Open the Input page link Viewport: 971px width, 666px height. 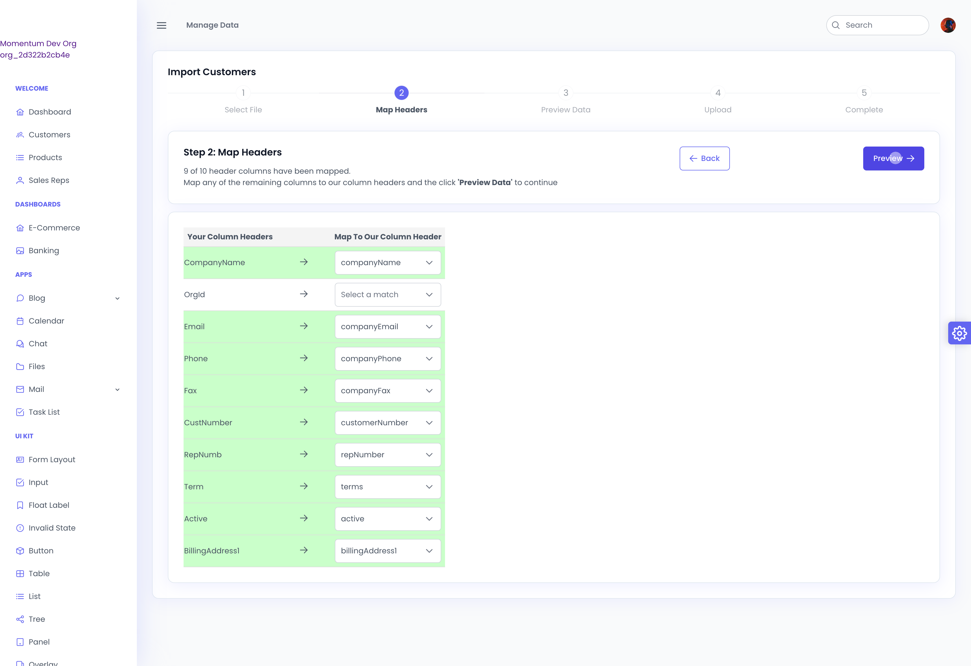(x=39, y=482)
